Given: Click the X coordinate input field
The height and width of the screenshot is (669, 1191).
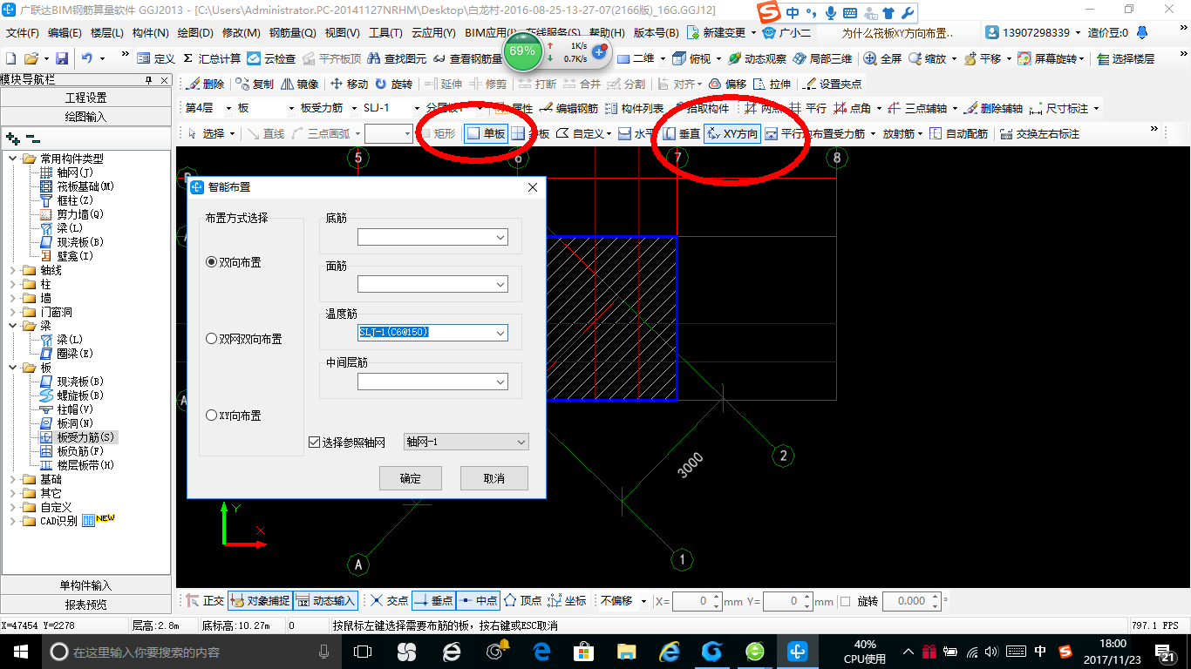Looking at the screenshot, I should [x=692, y=601].
